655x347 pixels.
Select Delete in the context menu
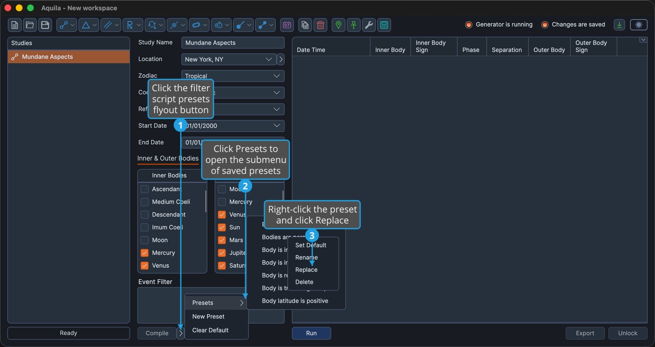point(313,282)
